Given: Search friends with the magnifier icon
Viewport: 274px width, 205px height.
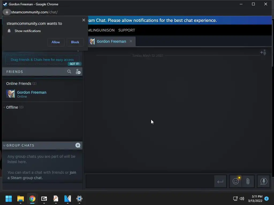Looking at the screenshot, I should (69, 72).
